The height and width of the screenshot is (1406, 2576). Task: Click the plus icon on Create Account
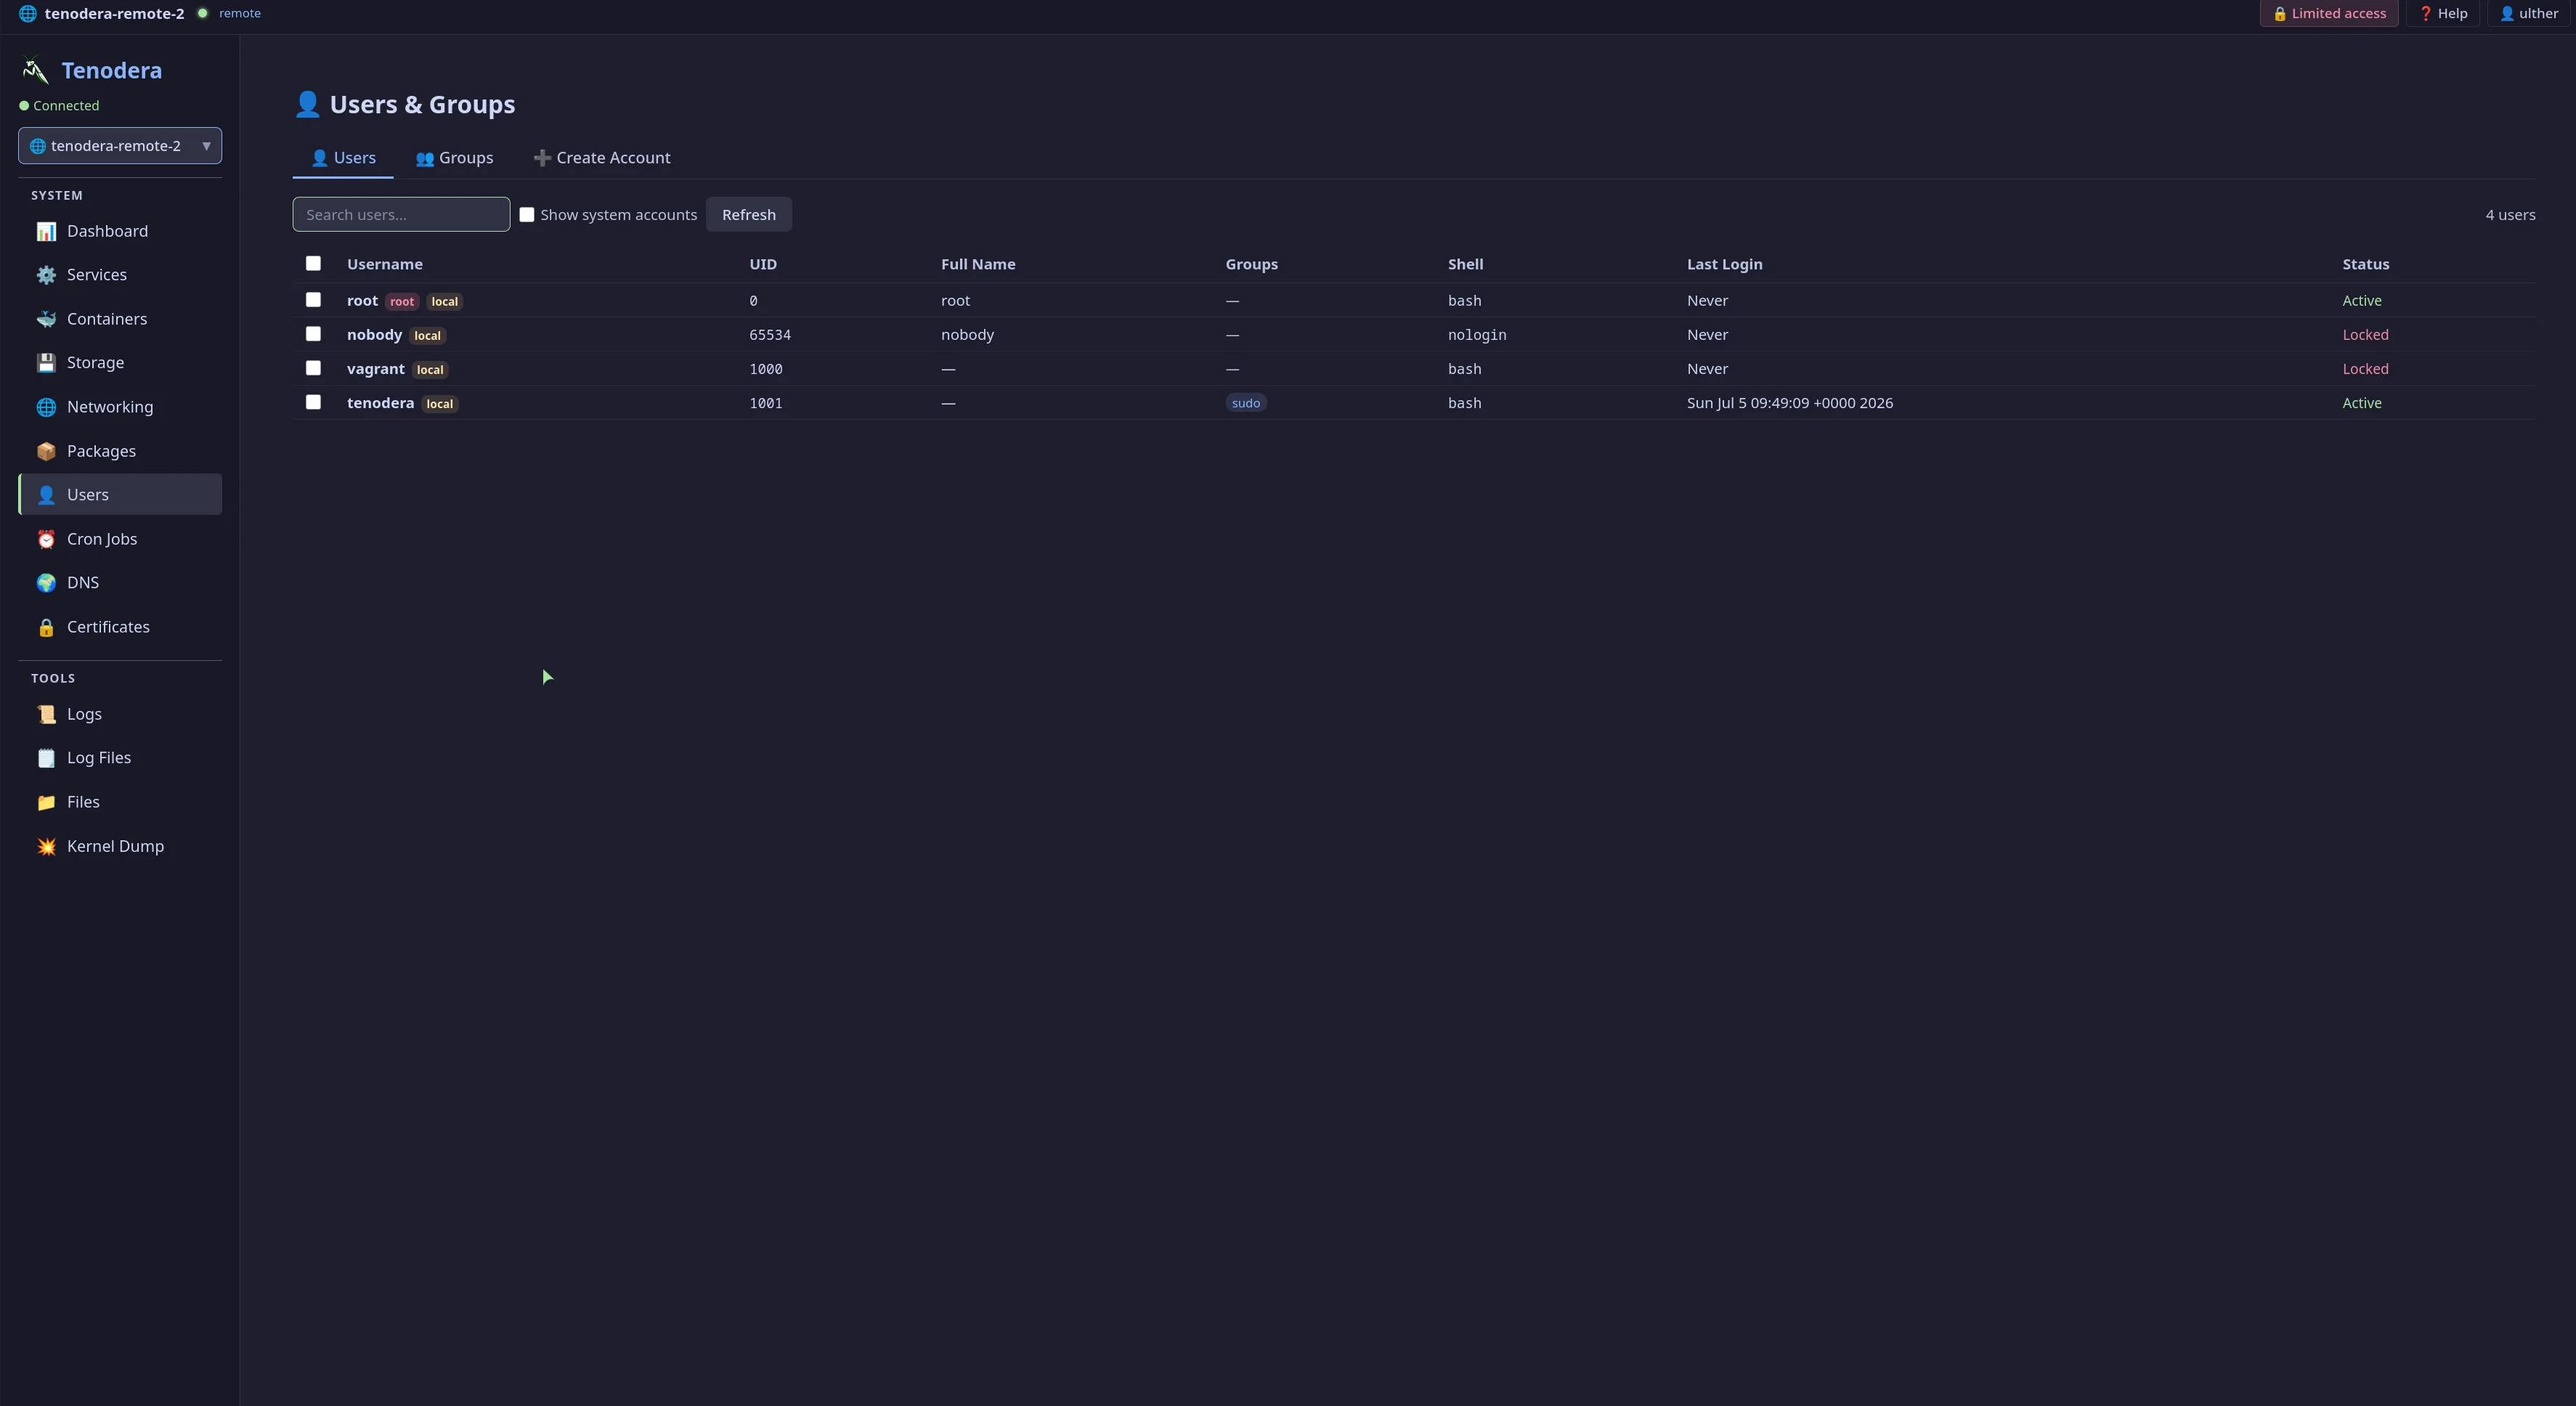(542, 158)
